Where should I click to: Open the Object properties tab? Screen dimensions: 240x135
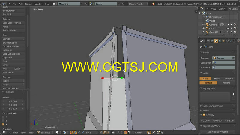[x=223, y=41]
